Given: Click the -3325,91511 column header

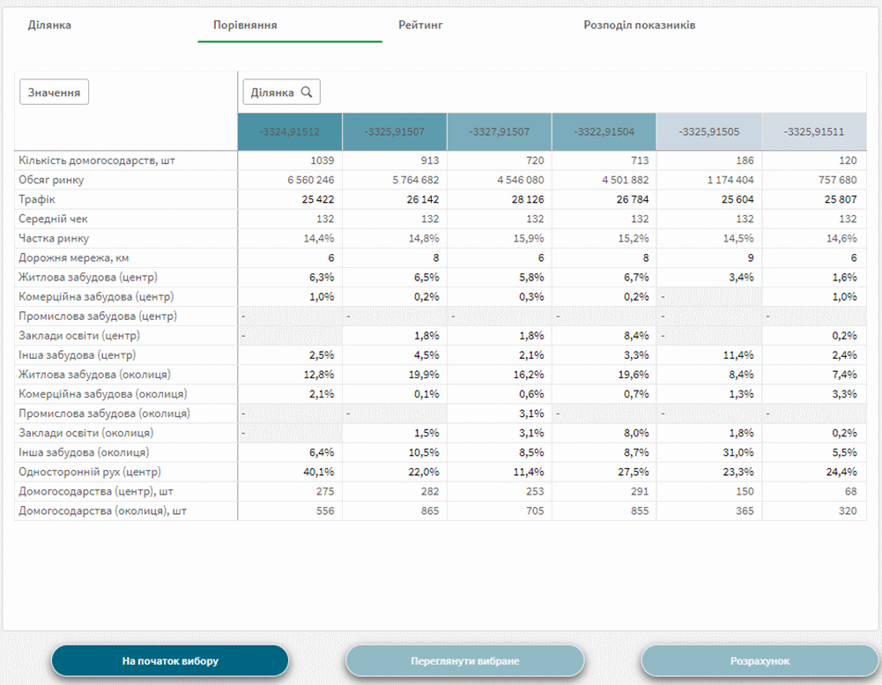Looking at the screenshot, I should tap(814, 132).
